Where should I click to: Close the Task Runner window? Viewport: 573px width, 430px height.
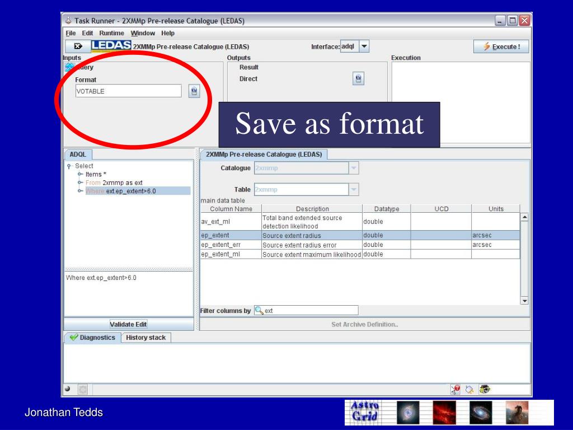[x=524, y=21]
